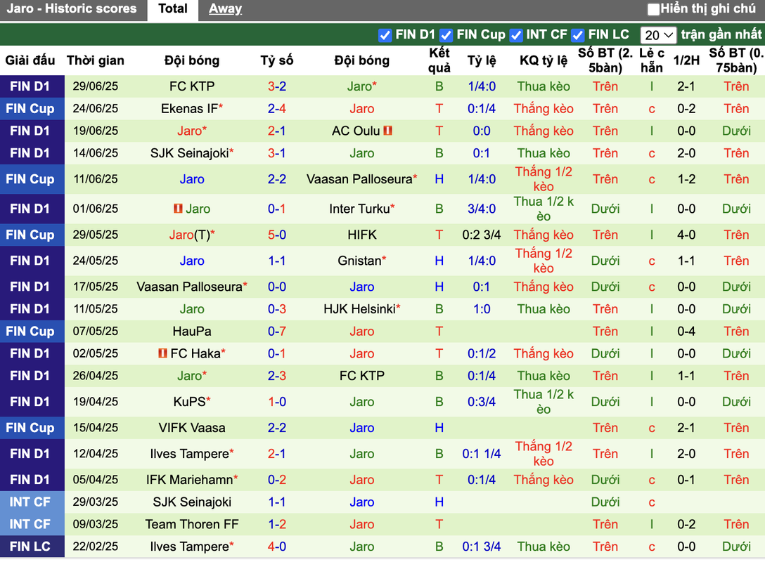Click the 2-4 score against Ekenas IF
Image resolution: width=765 pixels, height=562 pixels.
click(276, 109)
